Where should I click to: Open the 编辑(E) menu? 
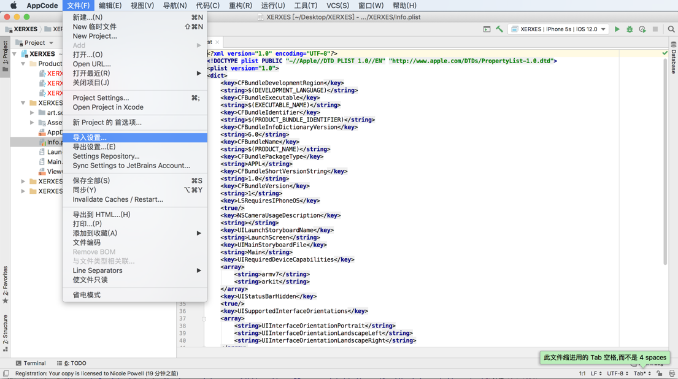[110, 6]
